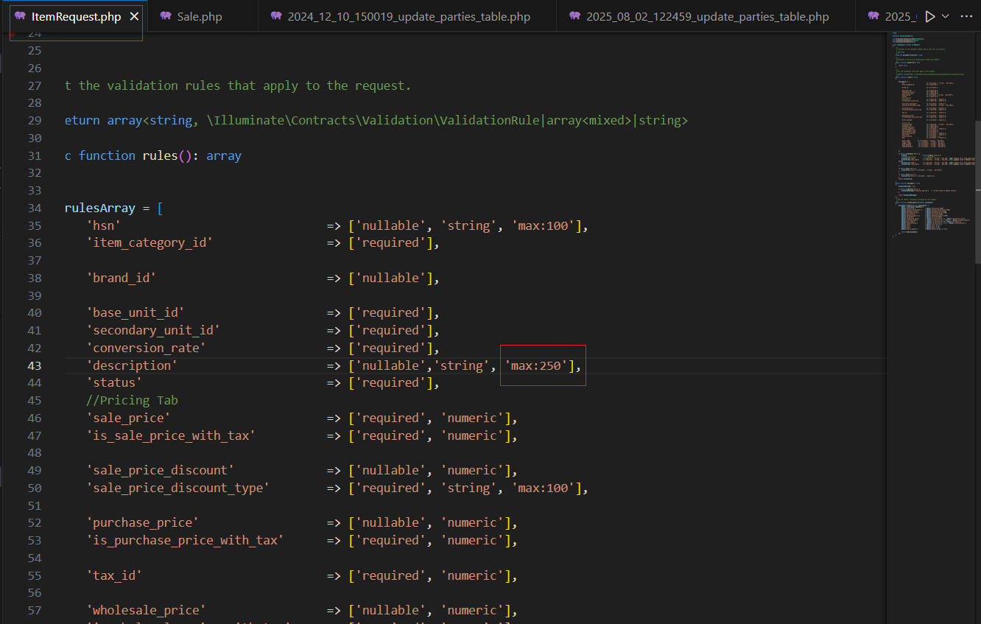Click the PHP icon of the 2024_12_10 migration tab
The height and width of the screenshot is (624, 981).
[x=276, y=16]
